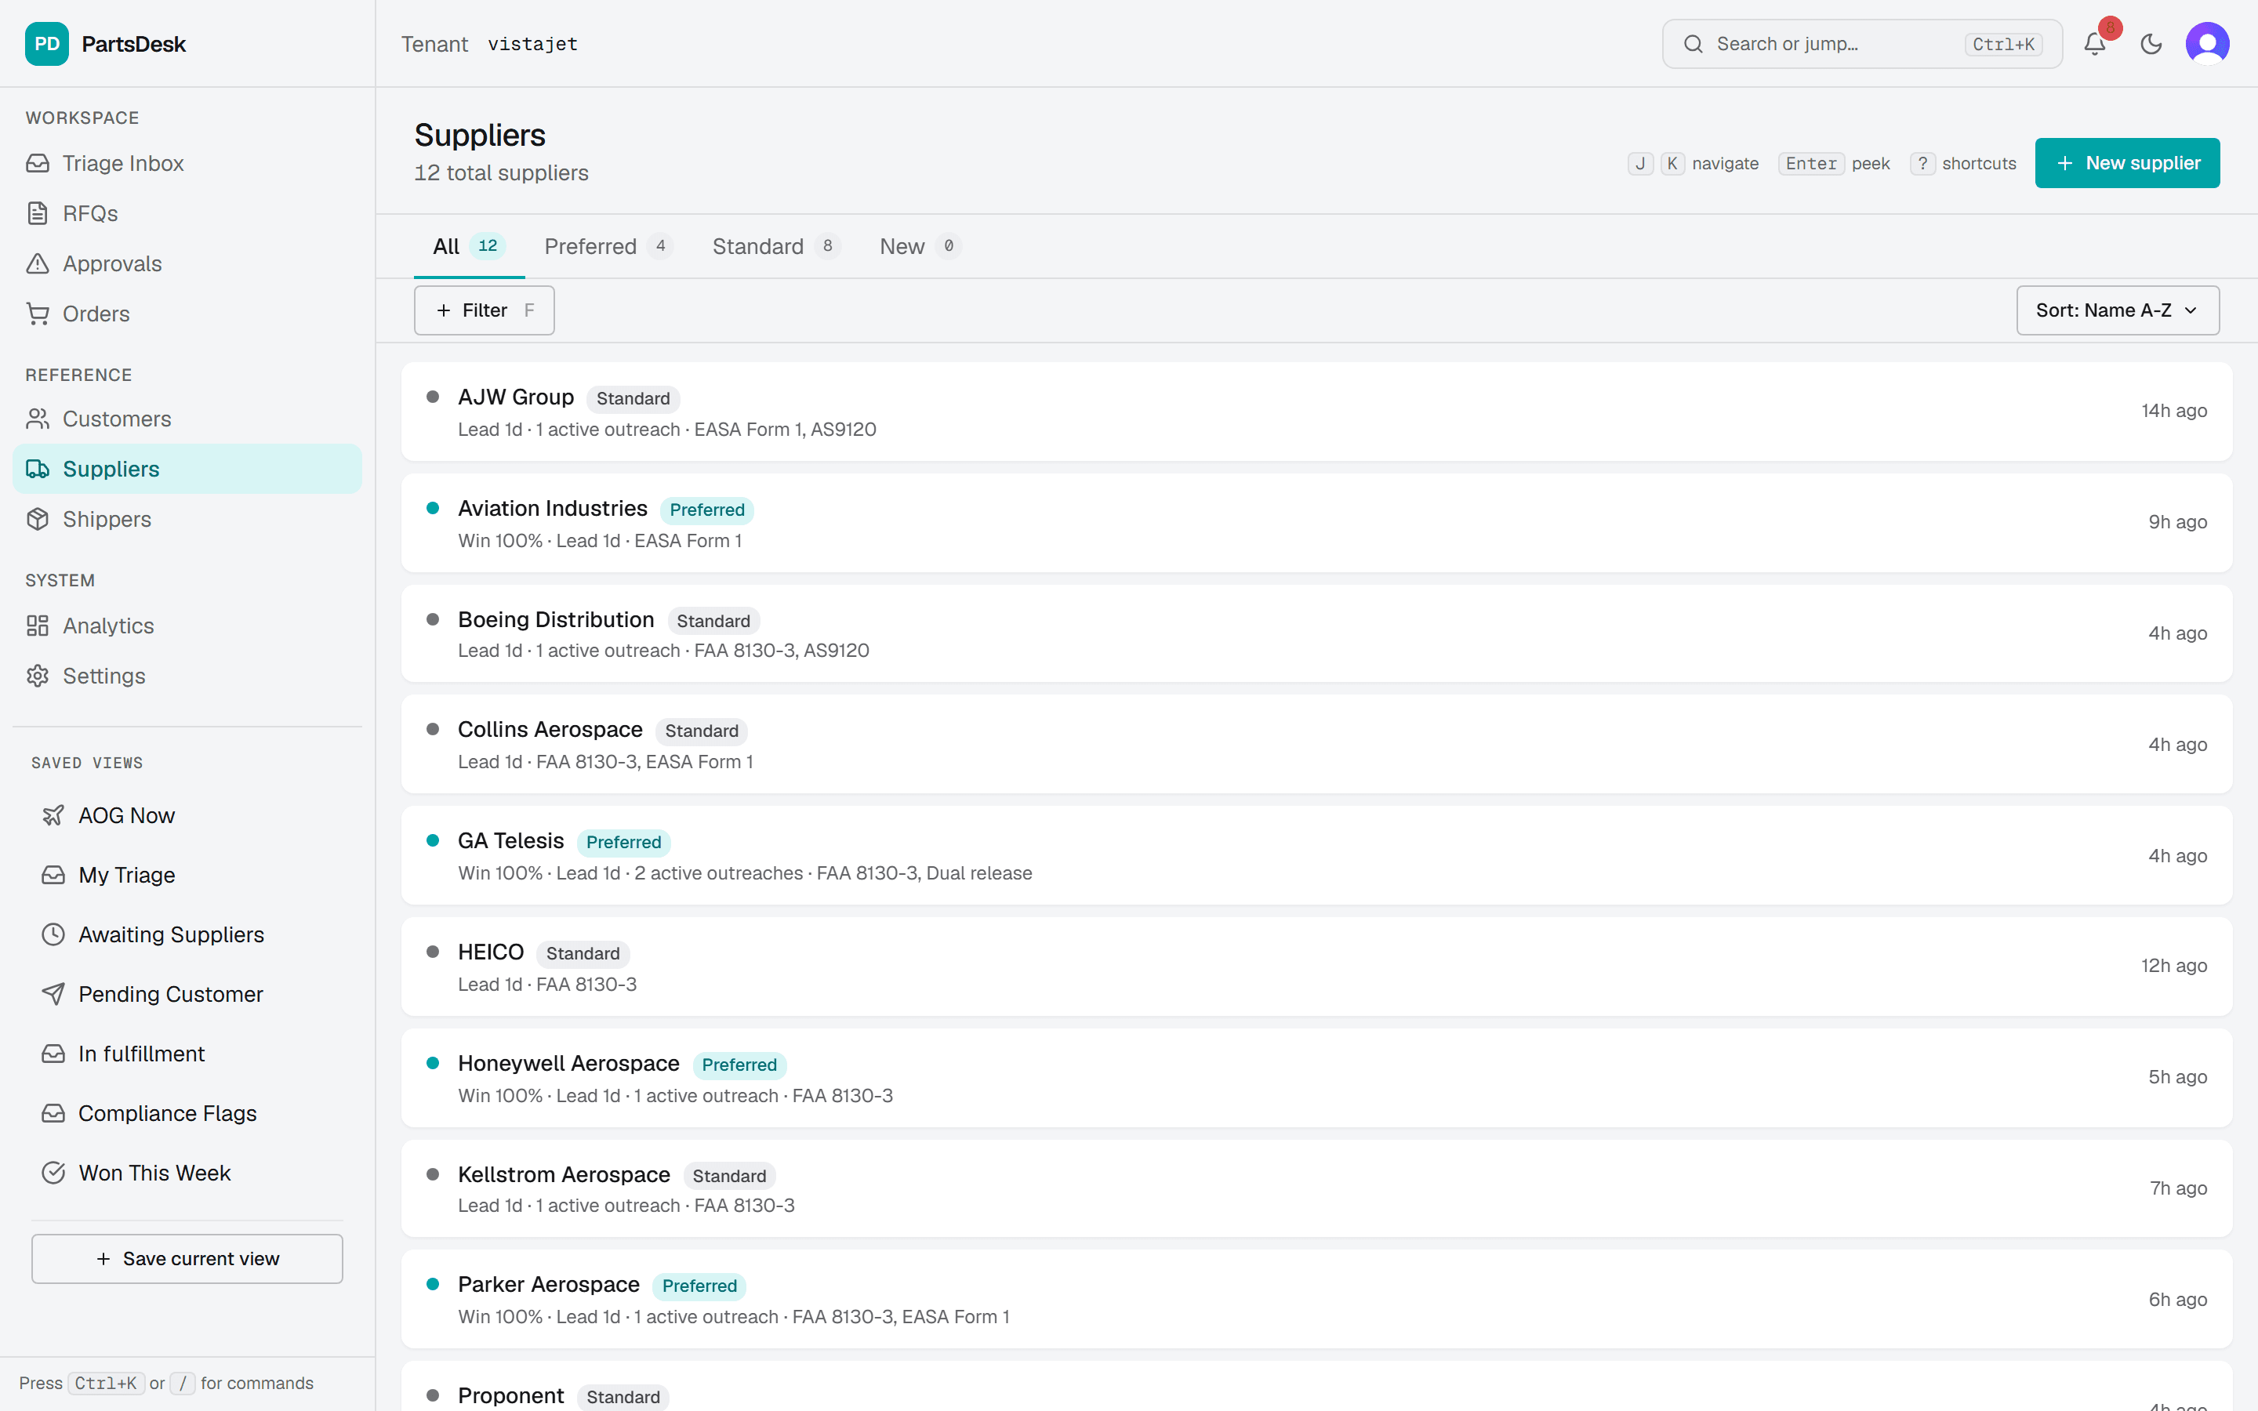Click the My Triage inbox icon
The height and width of the screenshot is (1411, 2258).
tap(53, 876)
